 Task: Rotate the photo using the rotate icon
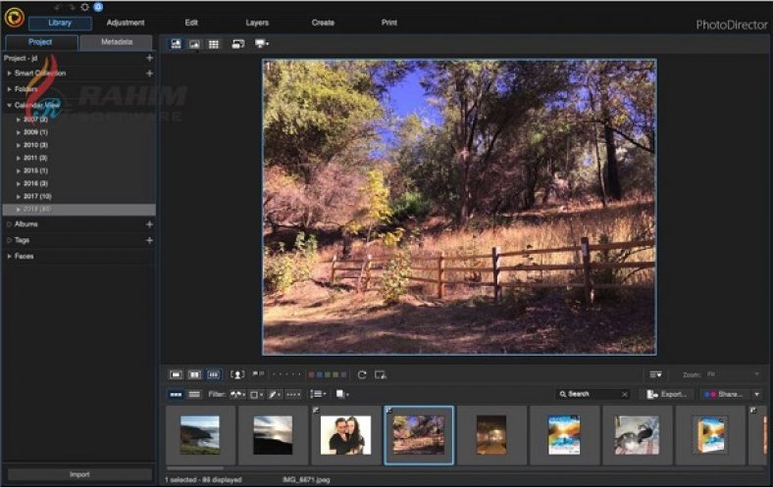(362, 374)
